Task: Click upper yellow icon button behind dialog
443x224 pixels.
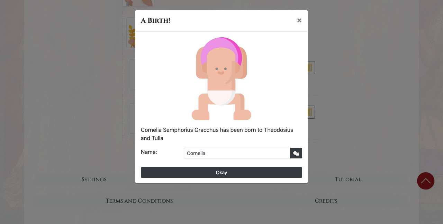Action: point(311,68)
